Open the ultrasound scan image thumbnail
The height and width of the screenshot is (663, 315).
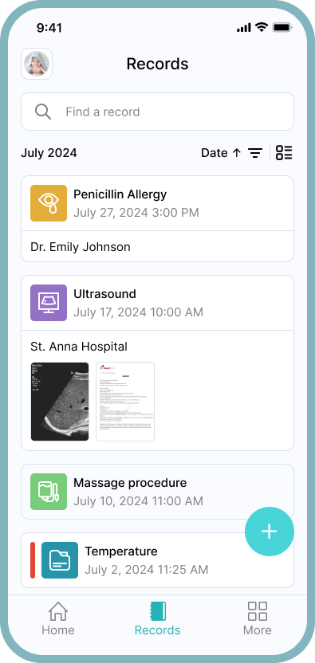60,402
